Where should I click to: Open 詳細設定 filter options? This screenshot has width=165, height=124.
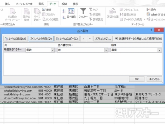pos(96,19)
